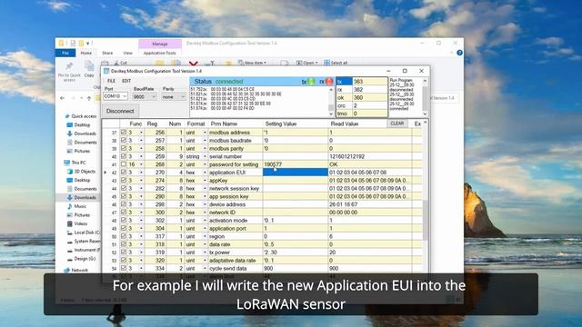Image resolution: width=582 pixels, height=327 pixels.
Task: Toggle checkbox for appKey row
Action: [x=124, y=180]
